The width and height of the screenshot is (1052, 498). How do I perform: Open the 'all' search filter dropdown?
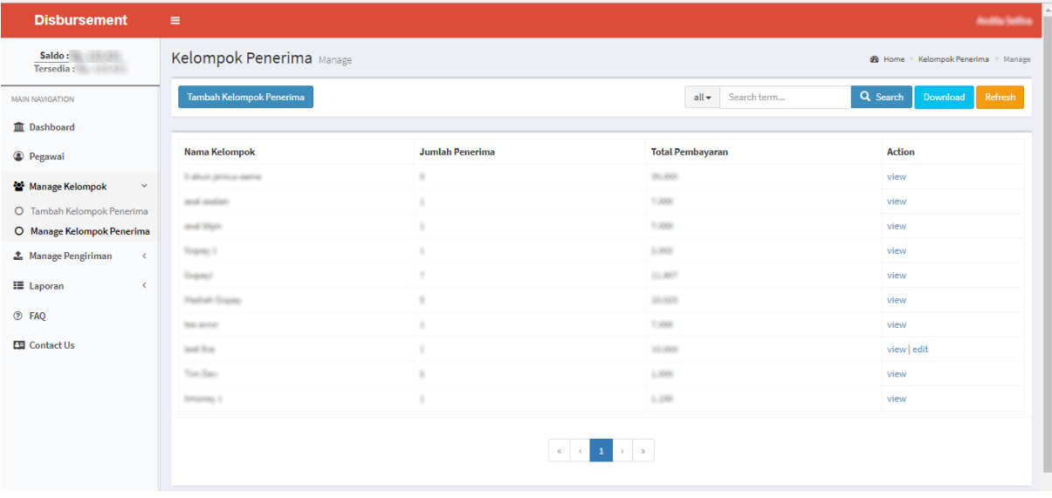click(702, 97)
